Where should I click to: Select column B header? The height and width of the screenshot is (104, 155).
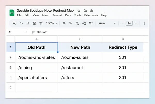click(x=80, y=39)
